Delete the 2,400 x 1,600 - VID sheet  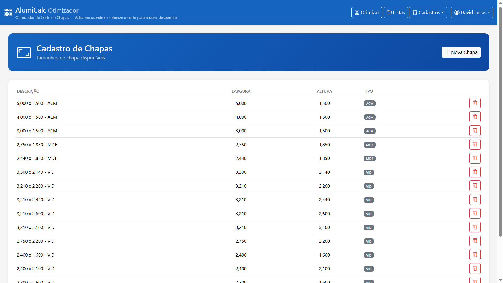tap(475, 255)
